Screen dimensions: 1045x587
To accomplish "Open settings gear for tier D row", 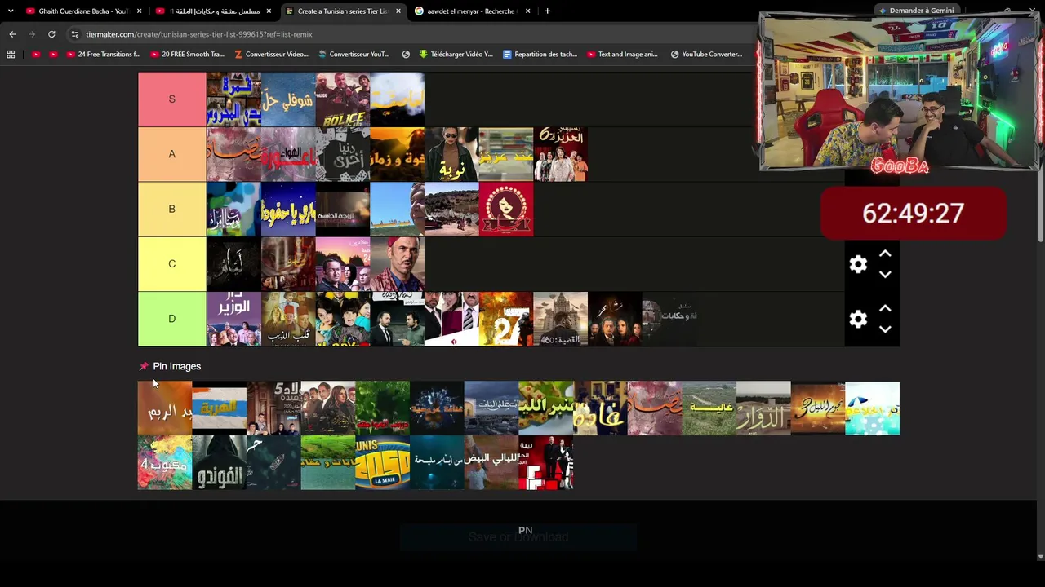I will tap(858, 319).
